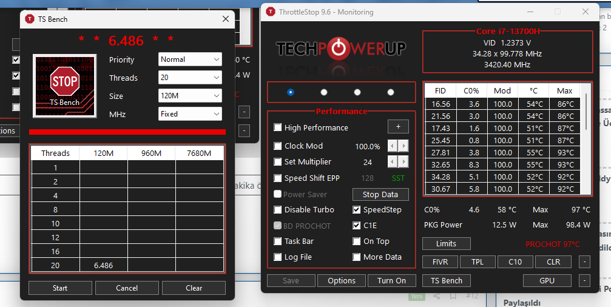Close the TS Bench window
Image resolution: width=611 pixels, height=307 pixels.
[225, 19]
